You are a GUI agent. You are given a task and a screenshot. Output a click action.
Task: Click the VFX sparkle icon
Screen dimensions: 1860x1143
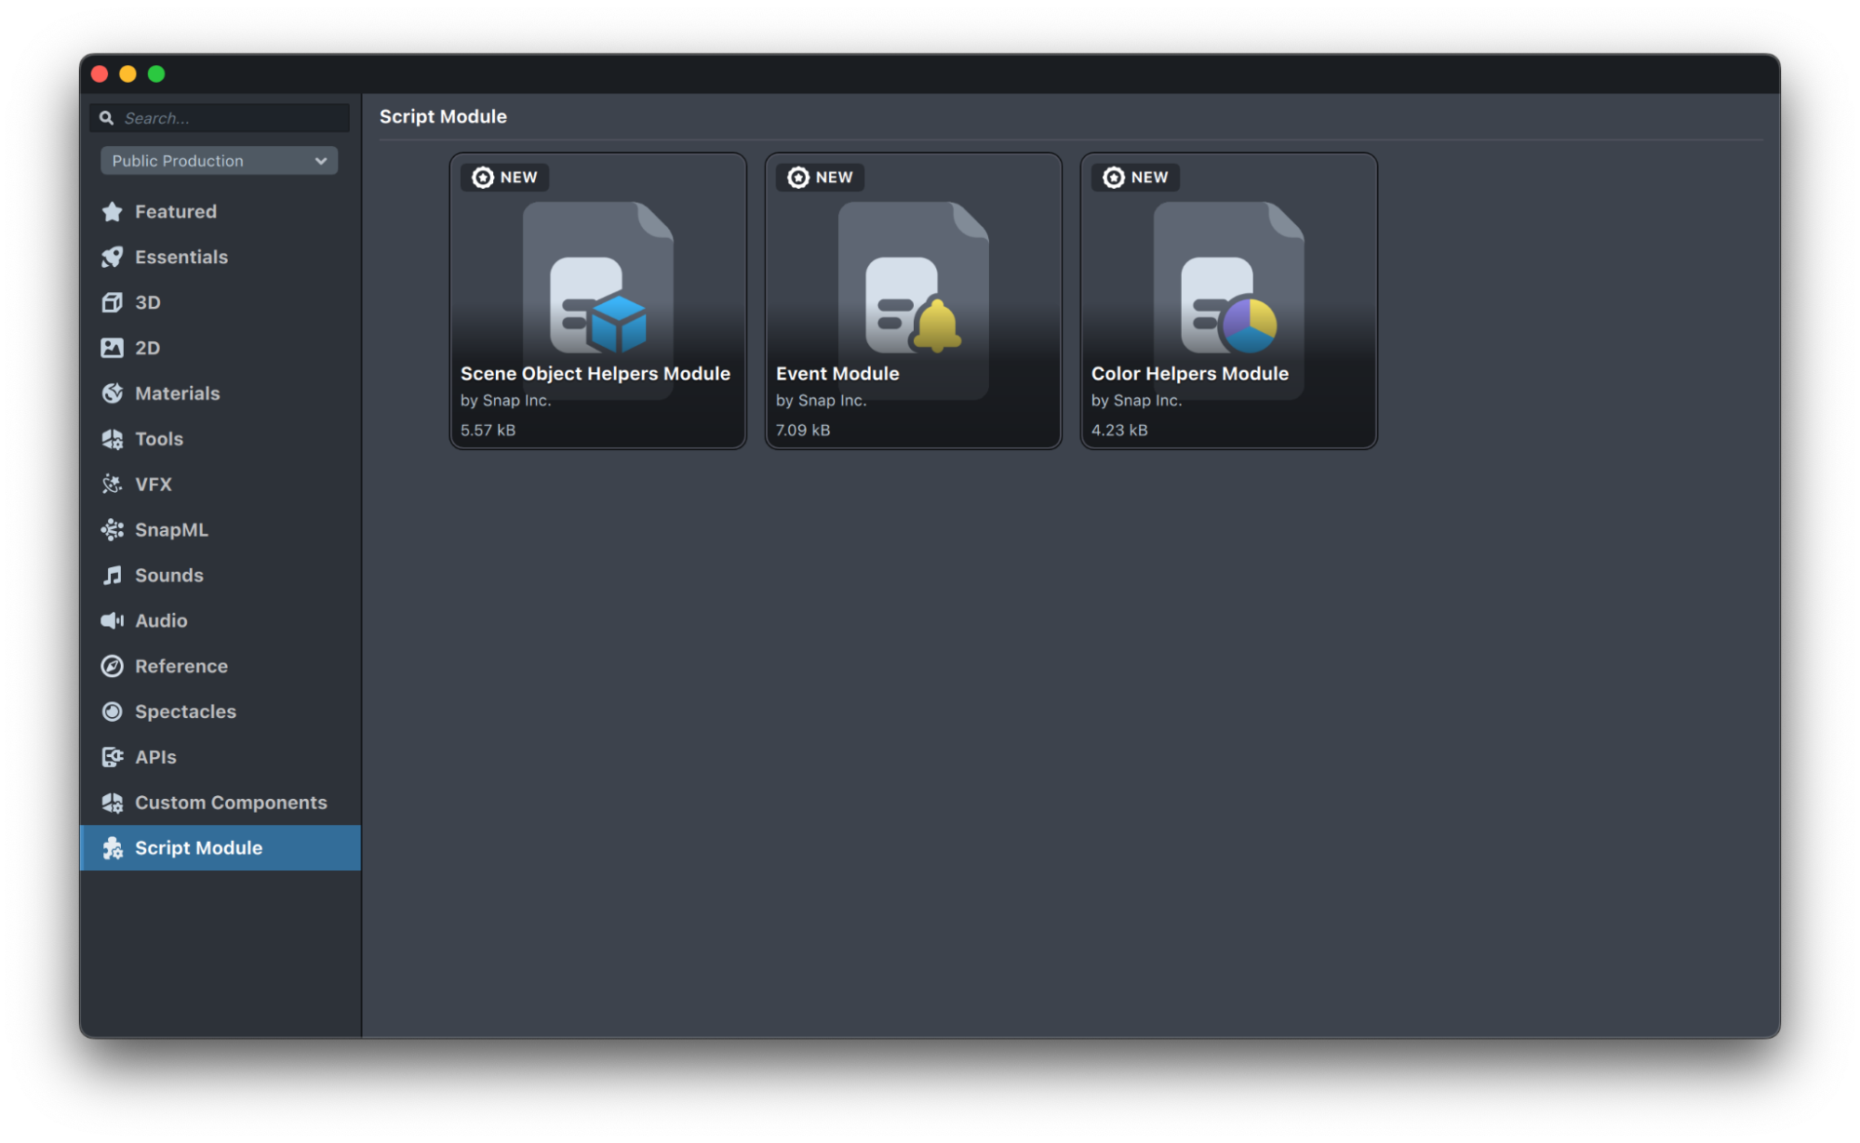tap(113, 485)
